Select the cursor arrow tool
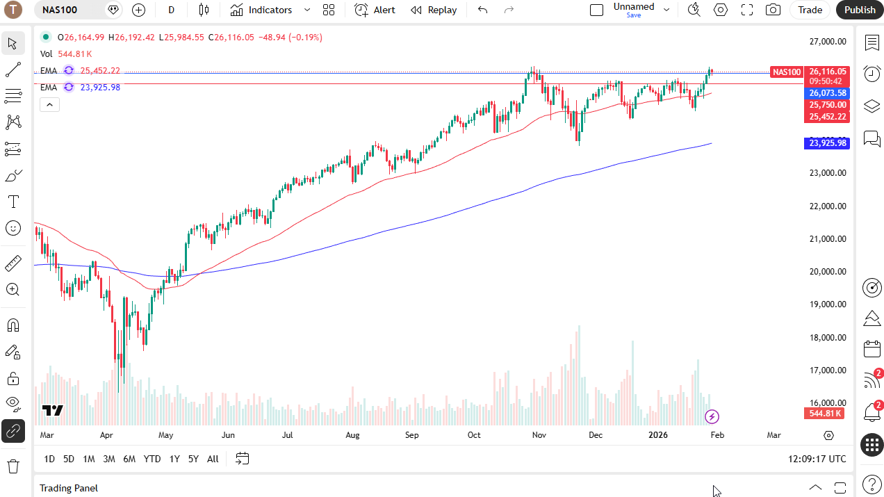 point(13,43)
